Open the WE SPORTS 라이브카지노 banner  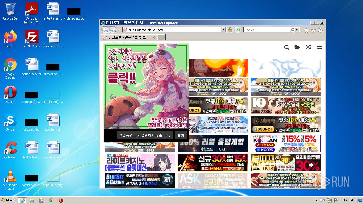pyautogui.click(x=140, y=163)
